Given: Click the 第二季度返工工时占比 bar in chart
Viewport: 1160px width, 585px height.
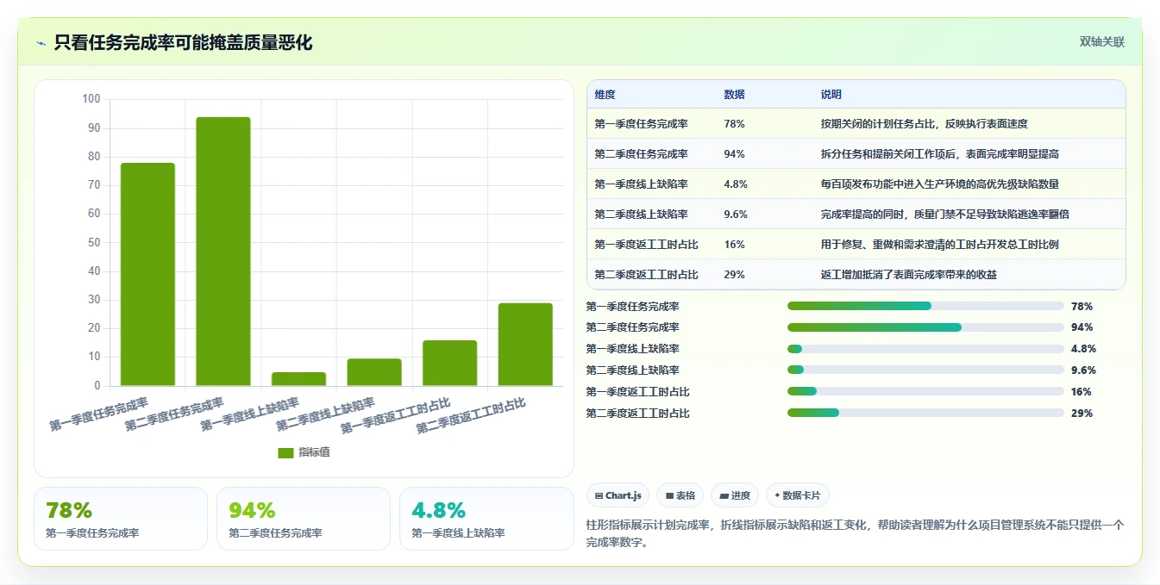Looking at the screenshot, I should (x=525, y=345).
